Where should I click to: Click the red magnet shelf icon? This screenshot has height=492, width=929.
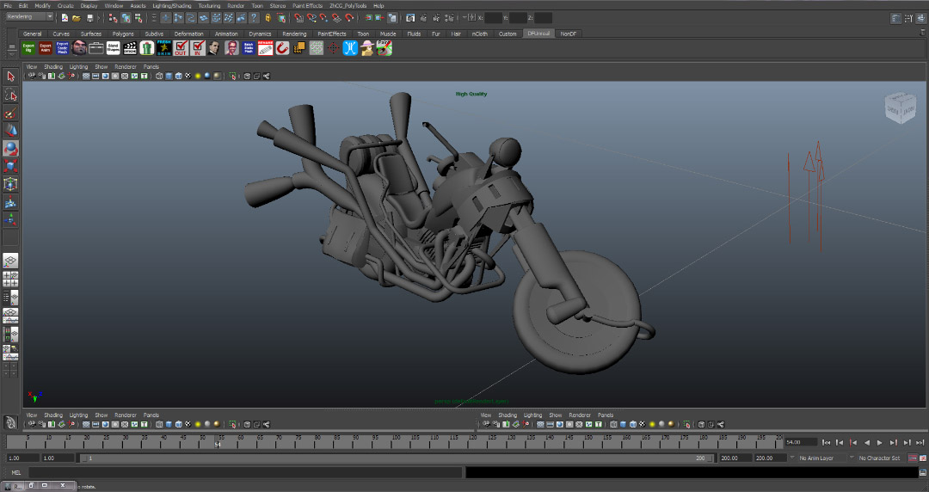point(282,48)
